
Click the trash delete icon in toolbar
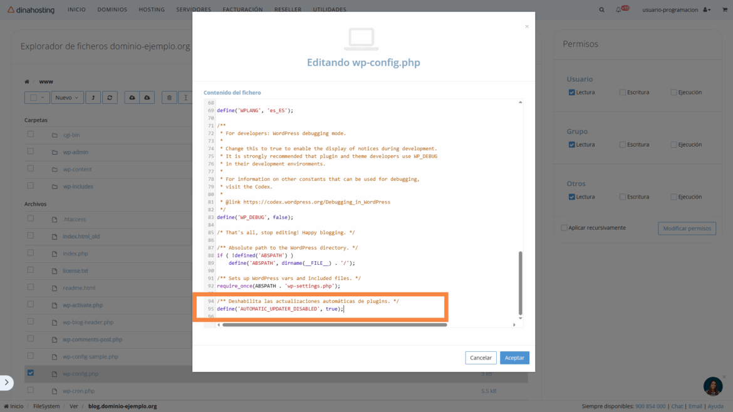(169, 98)
